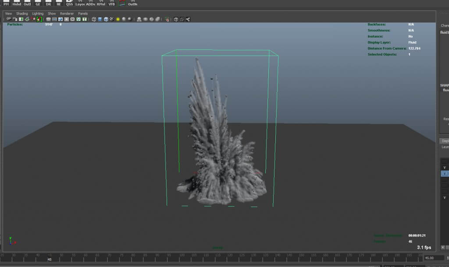Toggle the Field Chart icon
449x267 pixels.
point(72,19)
